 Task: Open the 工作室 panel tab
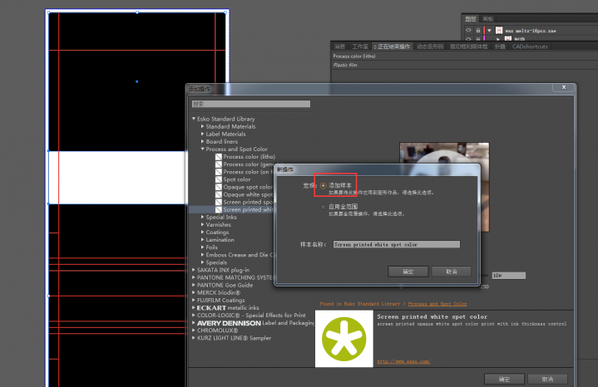pos(359,47)
